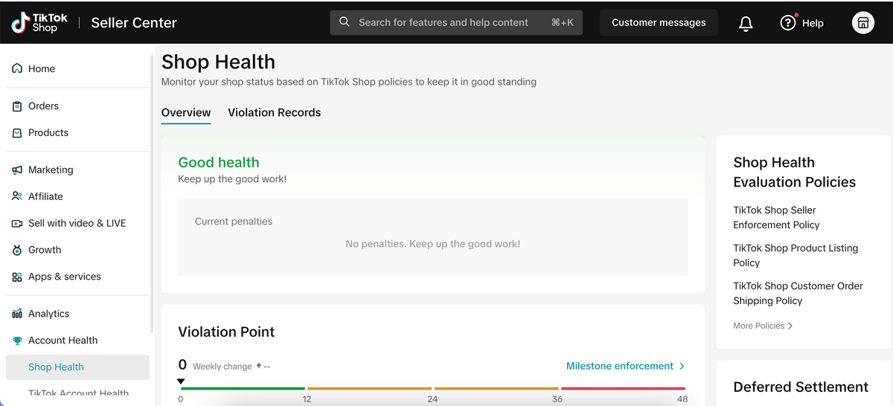Click the TikTok Shop logo
The image size is (893, 406).
point(39,22)
